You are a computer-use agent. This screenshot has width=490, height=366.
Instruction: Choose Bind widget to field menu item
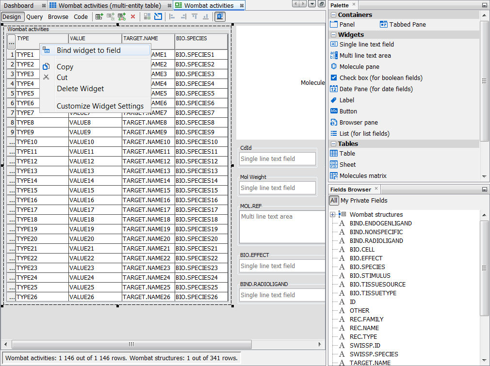(x=88, y=50)
